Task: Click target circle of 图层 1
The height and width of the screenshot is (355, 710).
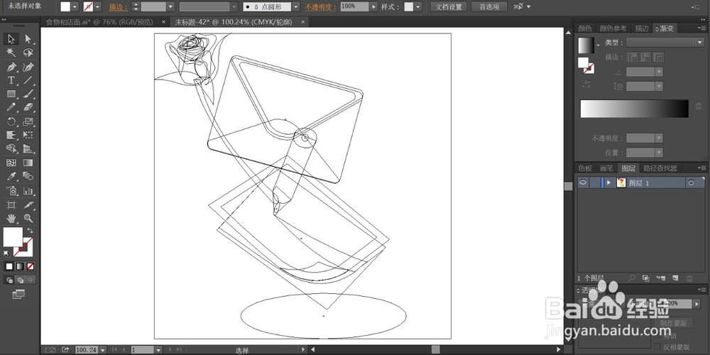Action: 691,183
